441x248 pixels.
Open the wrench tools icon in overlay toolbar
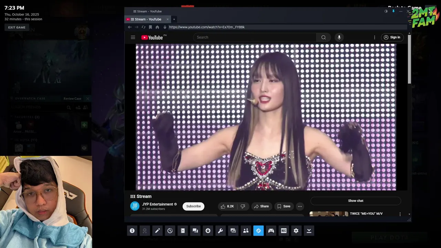(220, 231)
